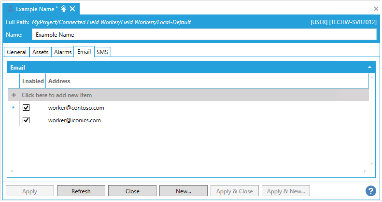Switch to the General tab
382x202 pixels.
click(x=16, y=52)
